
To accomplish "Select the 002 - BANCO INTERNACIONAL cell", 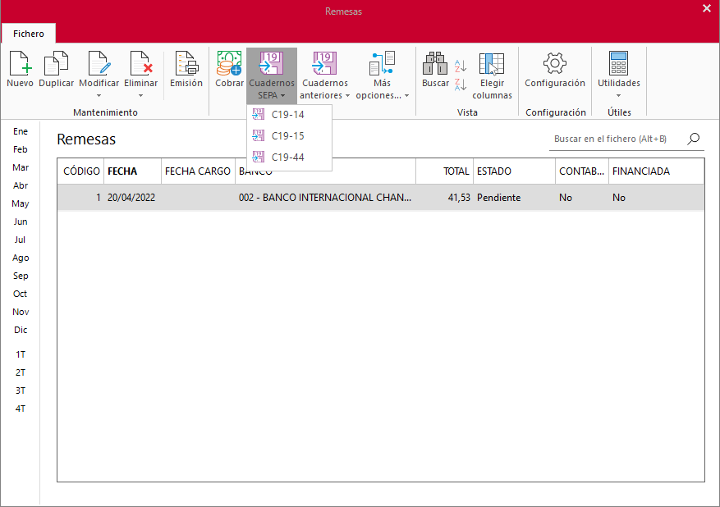I will coord(324,198).
